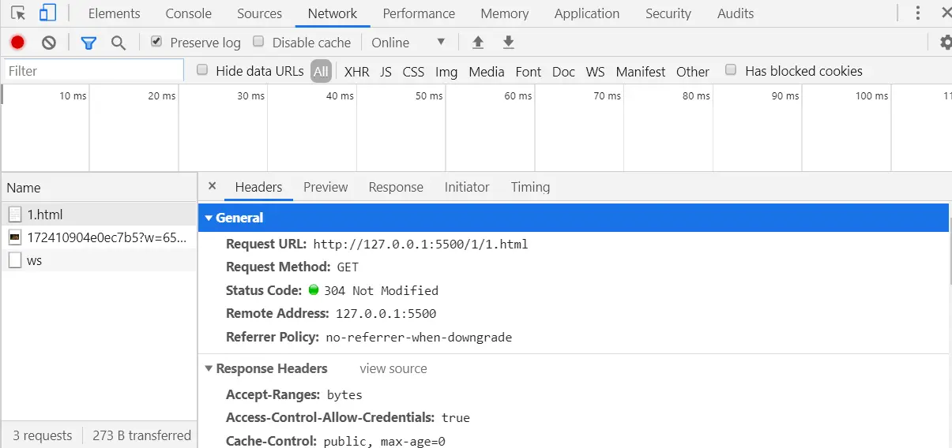Filter requests by Doc

[563, 71]
